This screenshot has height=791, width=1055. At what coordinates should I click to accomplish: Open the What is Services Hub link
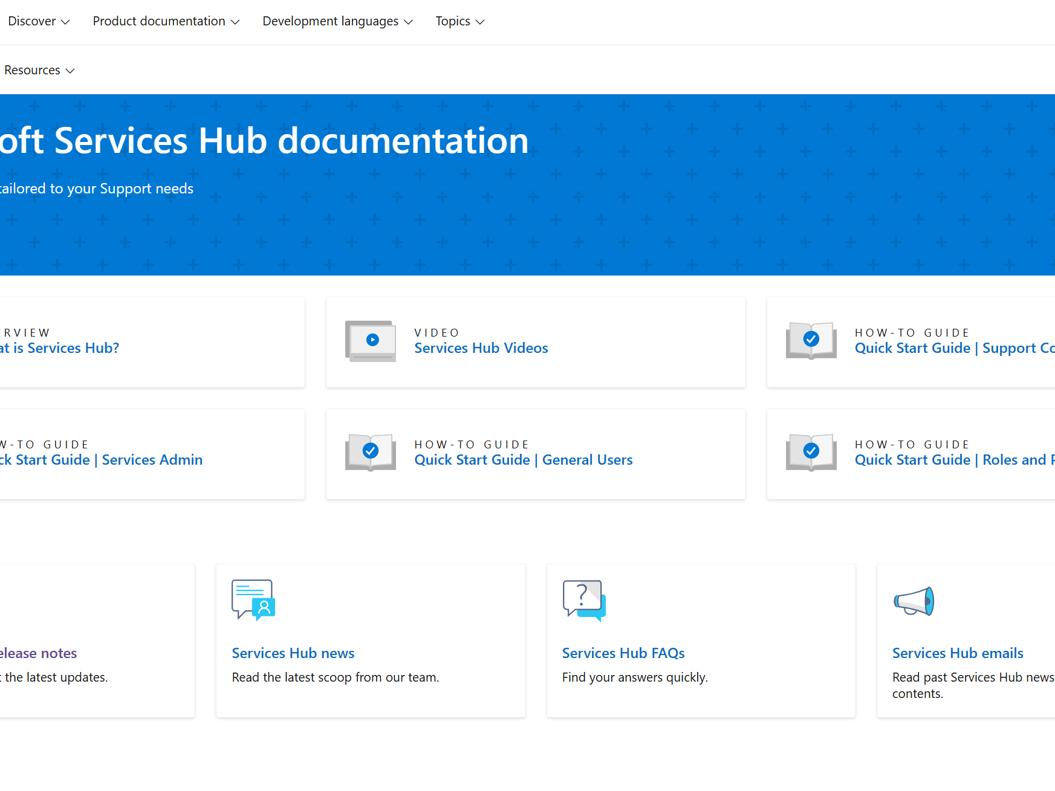point(59,348)
